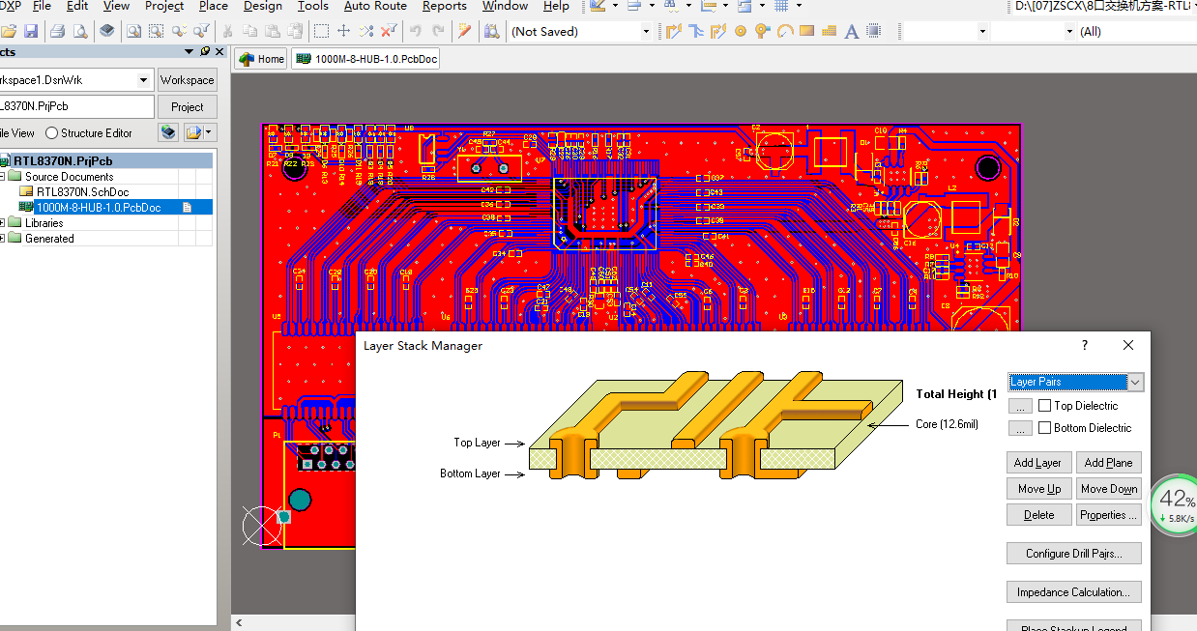Open Print Preview icon
Screen dimensions: 1197x631
[x=79, y=31]
